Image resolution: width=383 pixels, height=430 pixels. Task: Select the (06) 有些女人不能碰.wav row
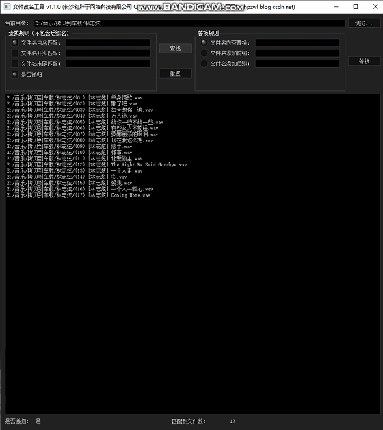coord(83,128)
